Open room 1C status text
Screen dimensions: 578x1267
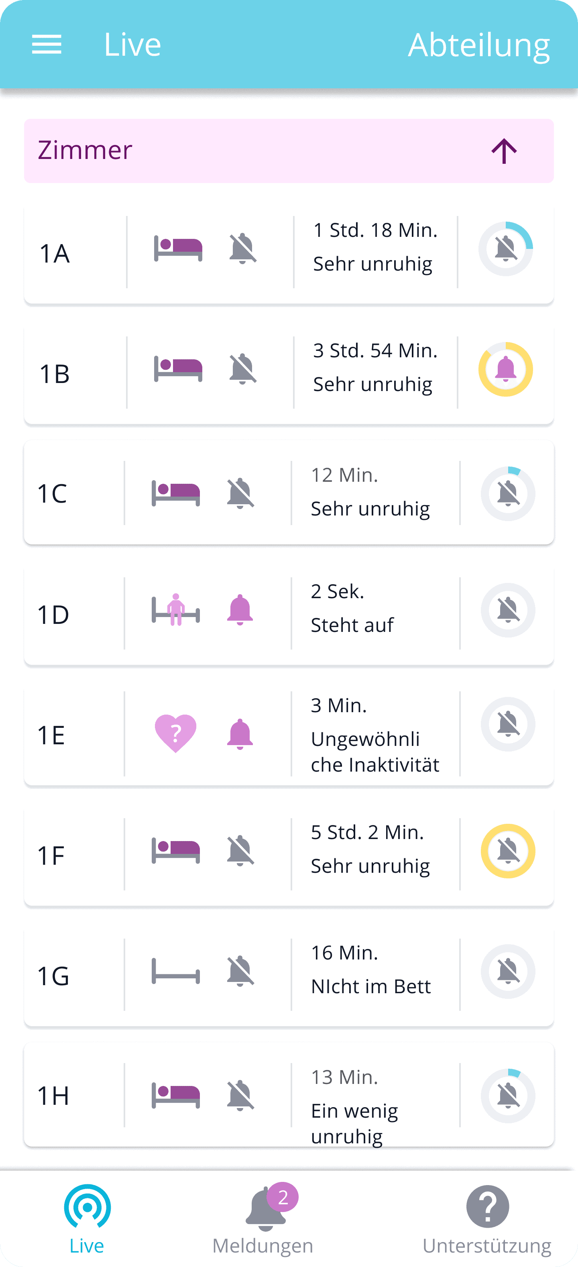[370, 509]
